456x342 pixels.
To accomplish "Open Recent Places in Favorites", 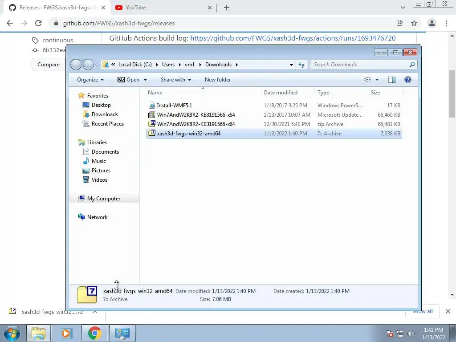I will point(108,124).
